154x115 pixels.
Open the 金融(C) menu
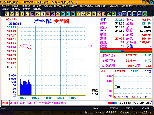(x=114, y=6)
